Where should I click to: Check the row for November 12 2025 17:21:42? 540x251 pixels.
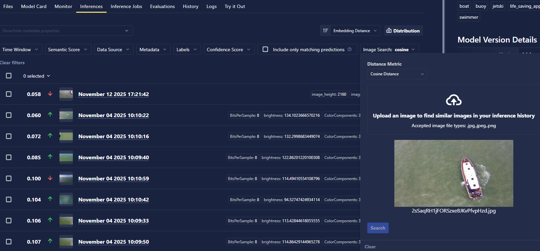click(9, 94)
